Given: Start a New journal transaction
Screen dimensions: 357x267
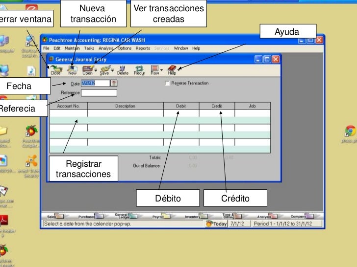Looking at the screenshot, I should 73,70.
